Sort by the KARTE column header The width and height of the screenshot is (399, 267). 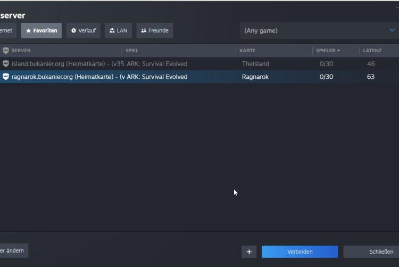click(247, 51)
